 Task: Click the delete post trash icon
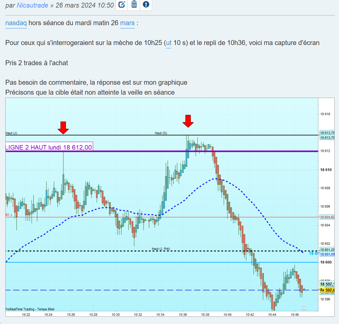tap(134, 5)
